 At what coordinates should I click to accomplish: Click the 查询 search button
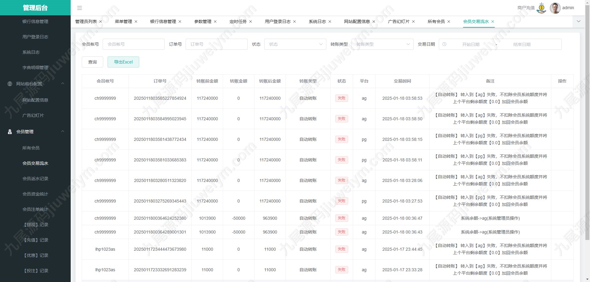click(x=92, y=62)
